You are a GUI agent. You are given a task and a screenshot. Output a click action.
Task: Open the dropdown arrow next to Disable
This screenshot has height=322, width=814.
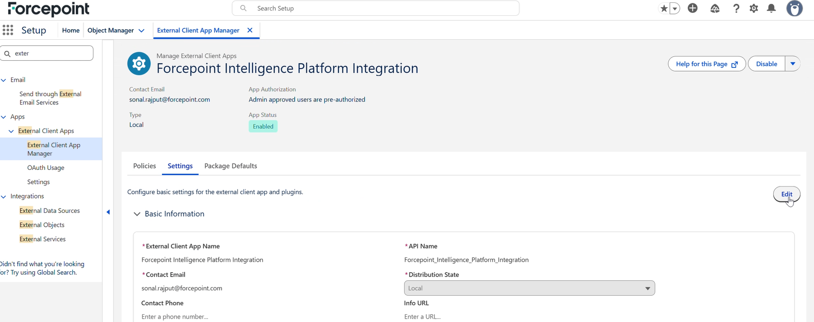point(792,64)
